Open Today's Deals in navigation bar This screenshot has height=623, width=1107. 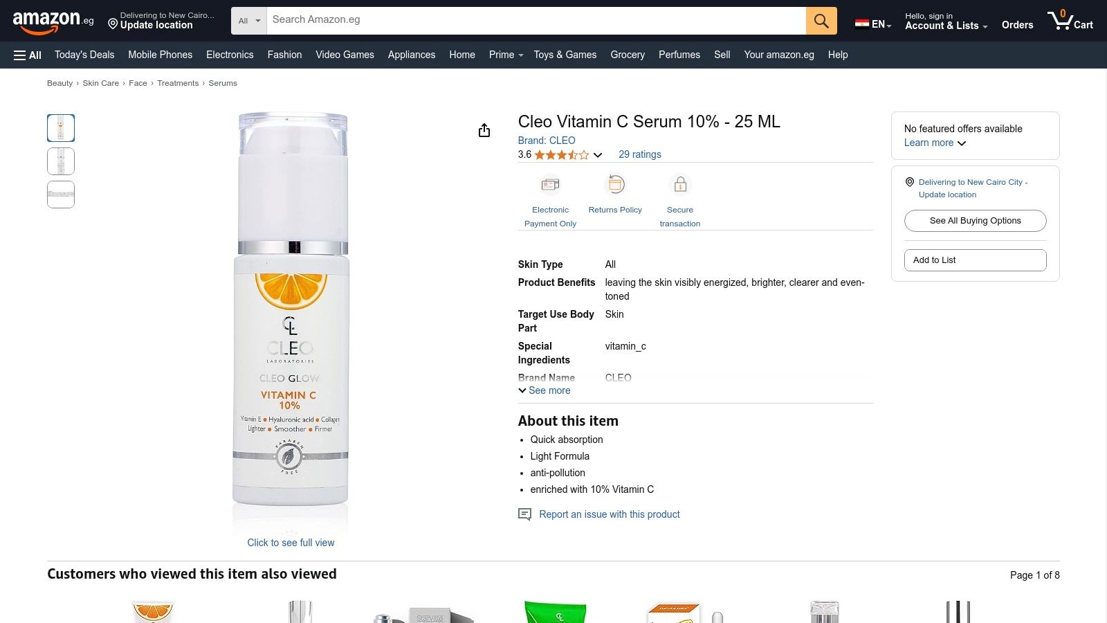[84, 55]
